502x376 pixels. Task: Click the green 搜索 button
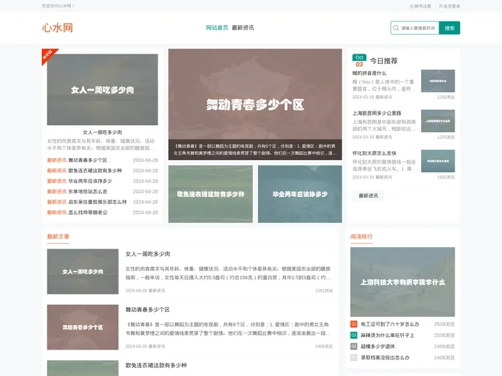point(450,28)
